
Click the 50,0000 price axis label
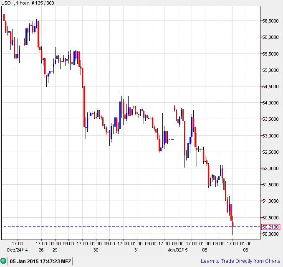[270, 234]
